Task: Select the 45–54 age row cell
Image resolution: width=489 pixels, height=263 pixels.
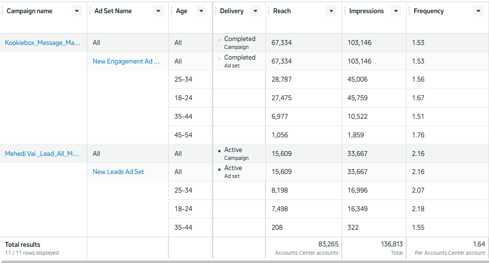Action: click(183, 135)
